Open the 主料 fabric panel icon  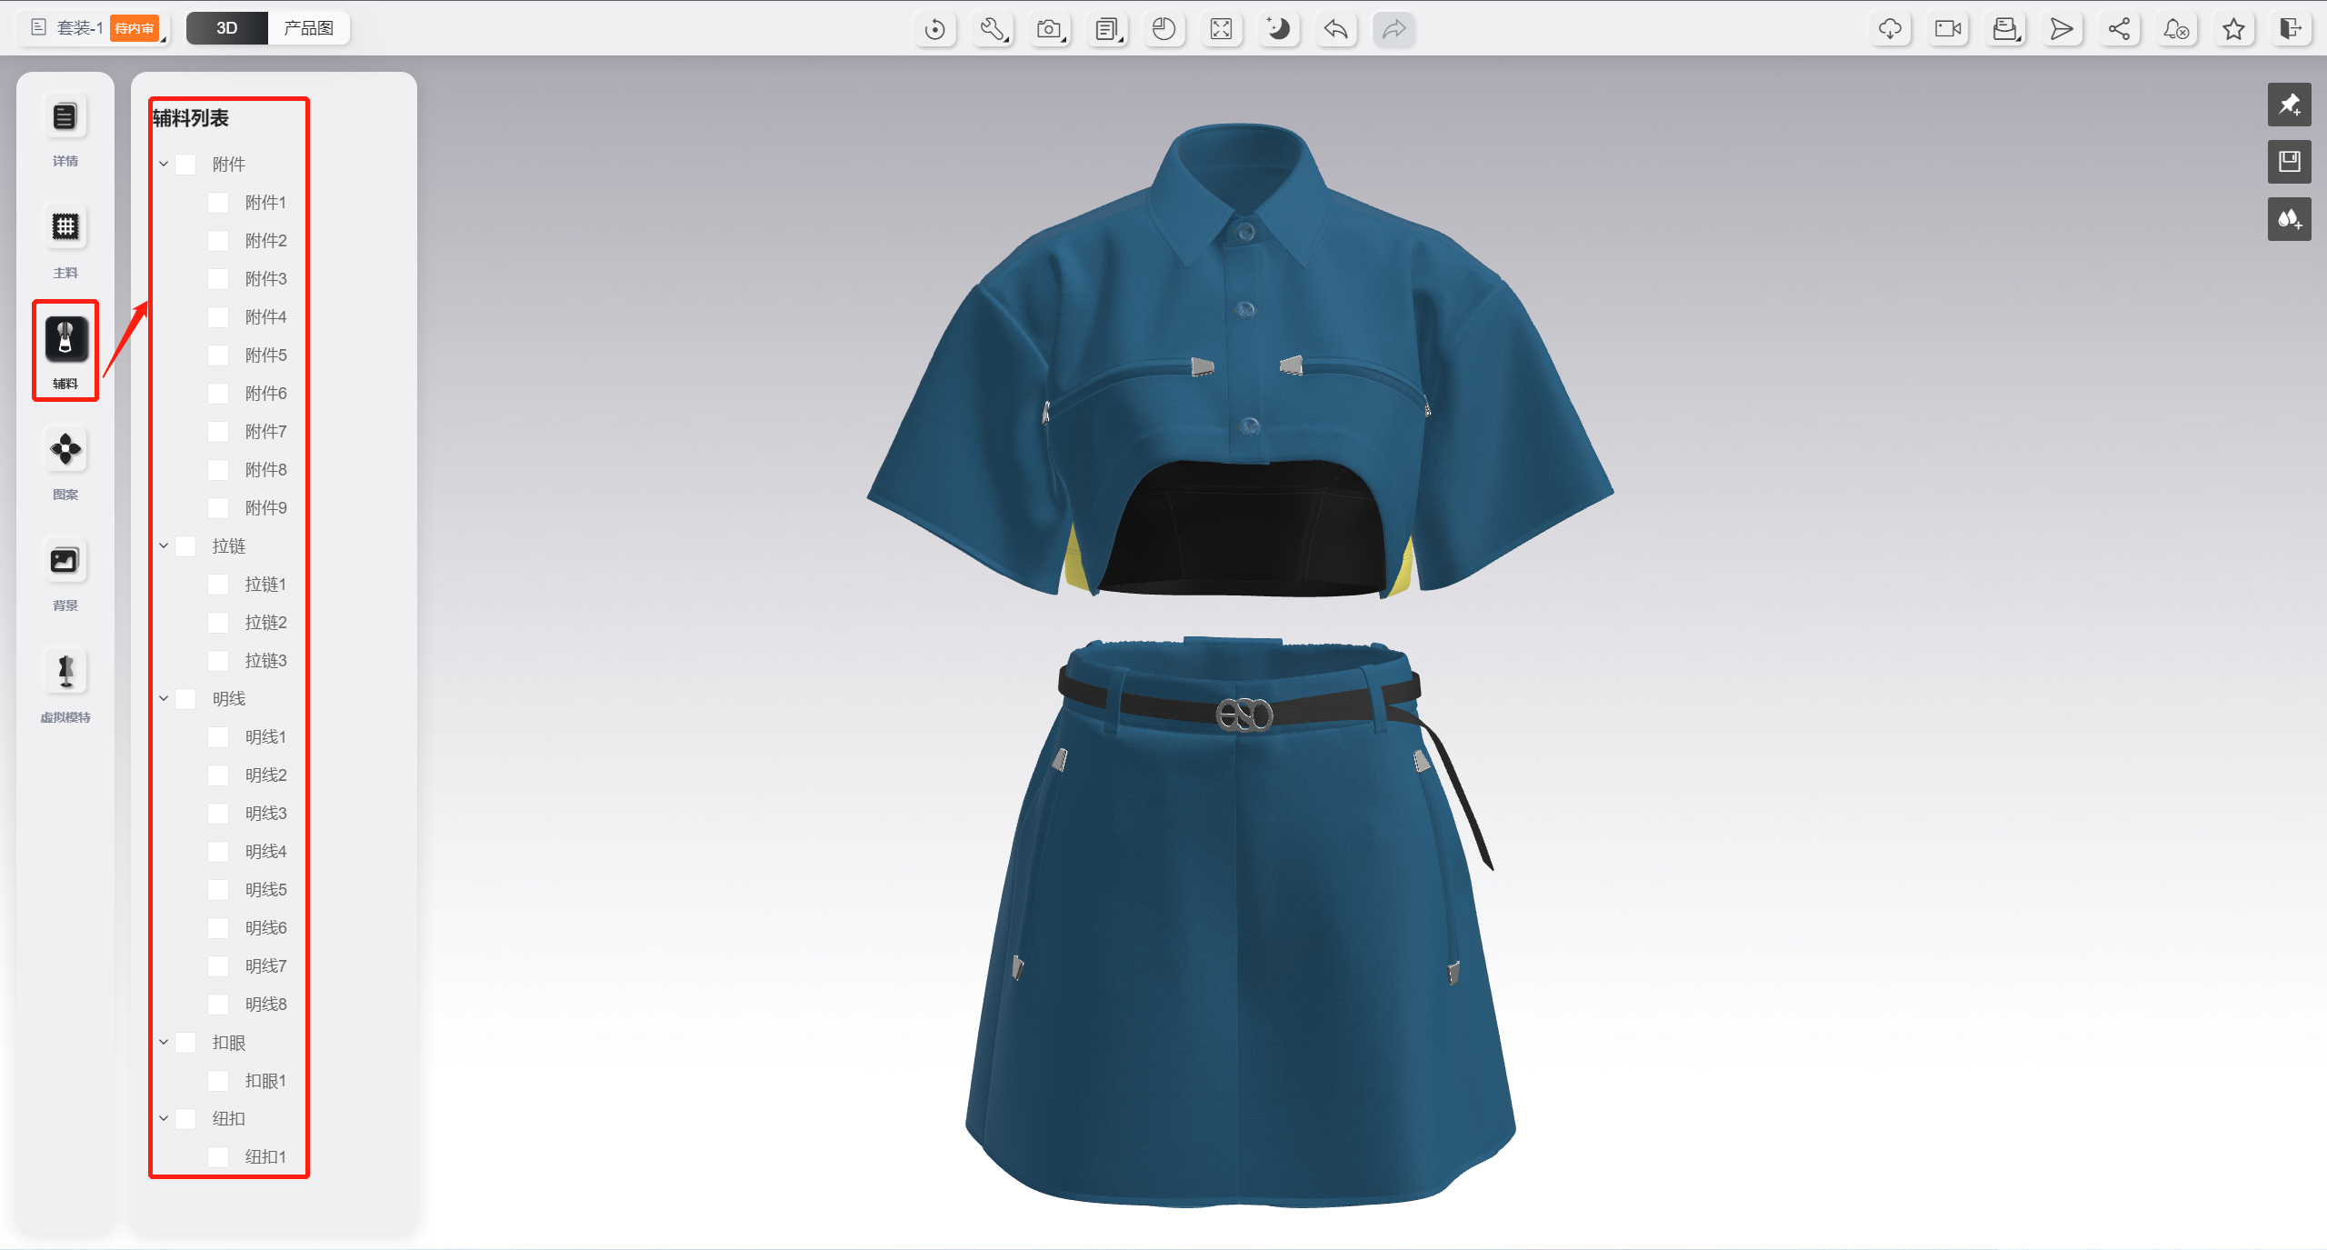[x=65, y=226]
